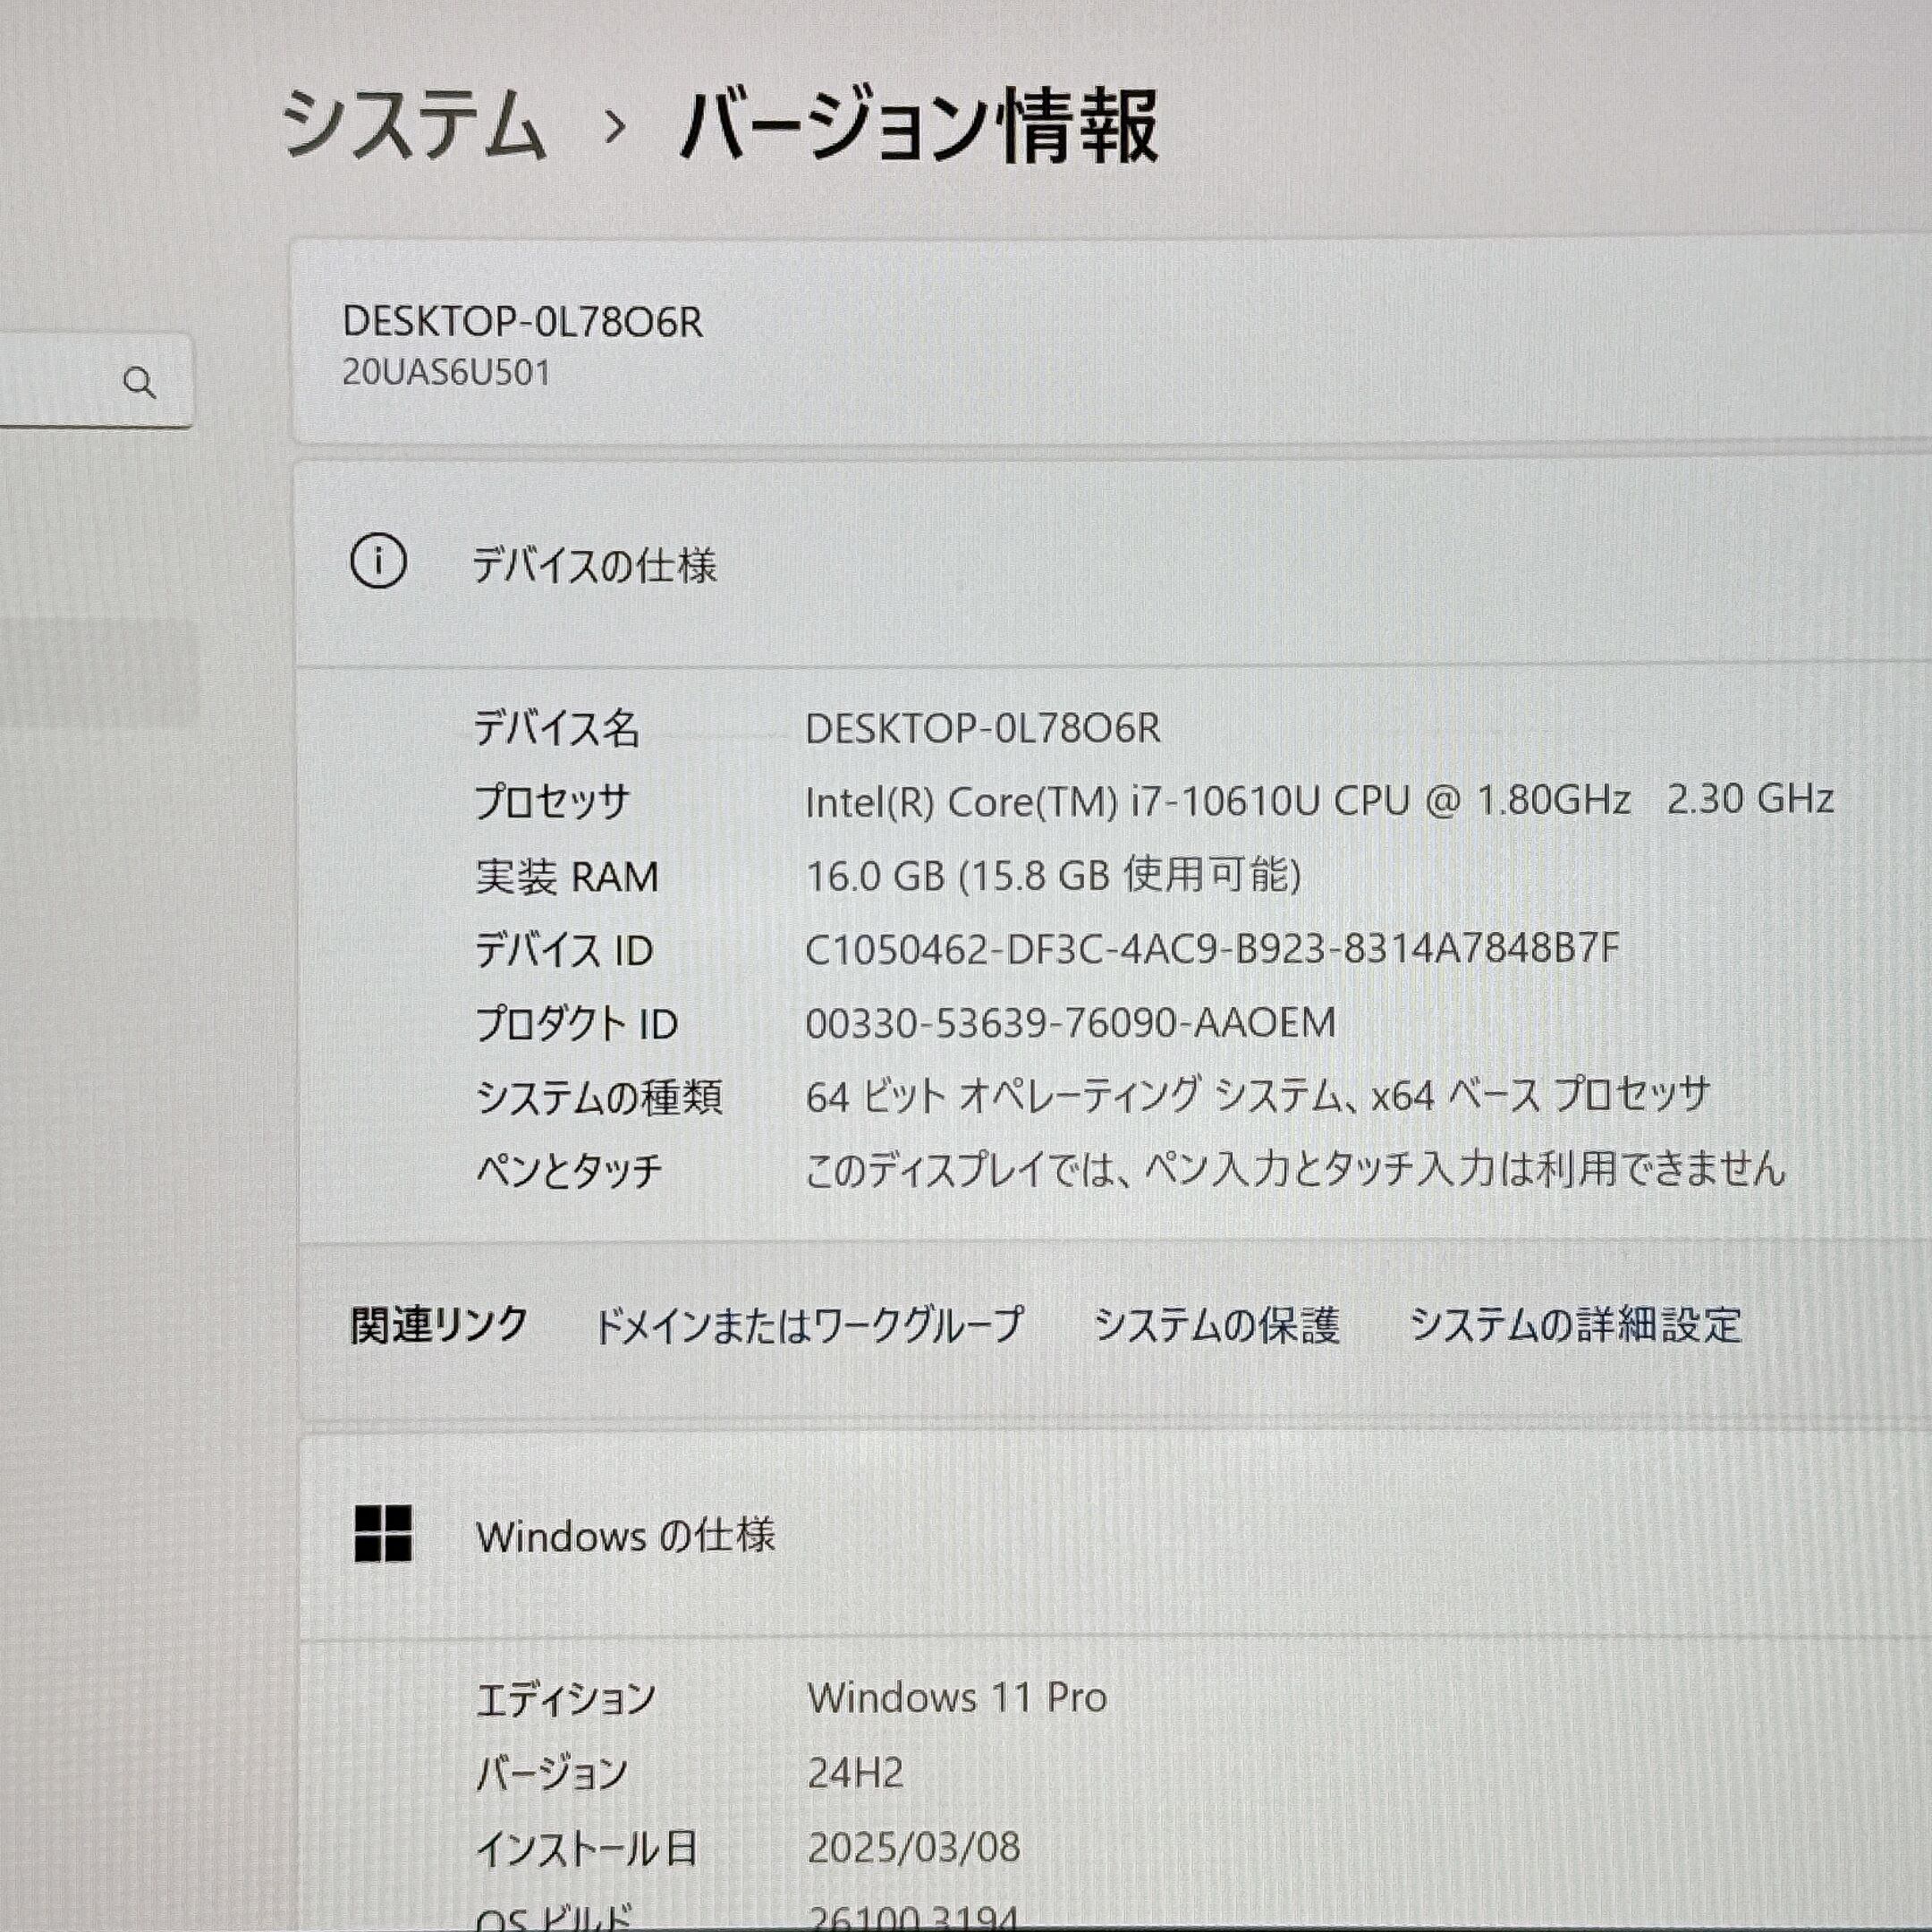Open システムの保護 link
Screen dimensions: 1932x1932
pyautogui.click(x=1216, y=1325)
